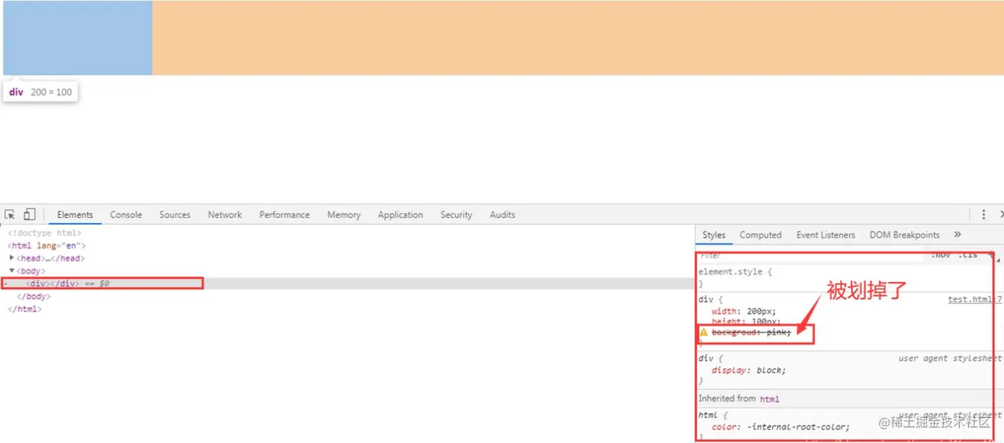This screenshot has width=1004, height=443.
Task: Toggle the .cls class editor button
Action: (968, 255)
